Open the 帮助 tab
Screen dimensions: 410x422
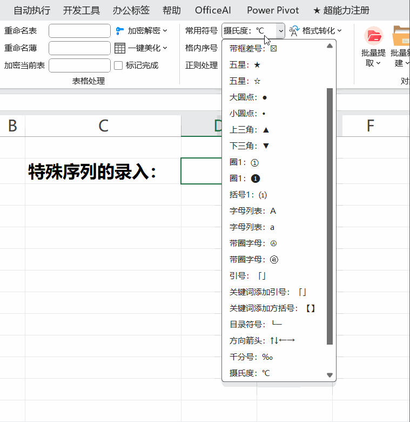pyautogui.click(x=172, y=10)
